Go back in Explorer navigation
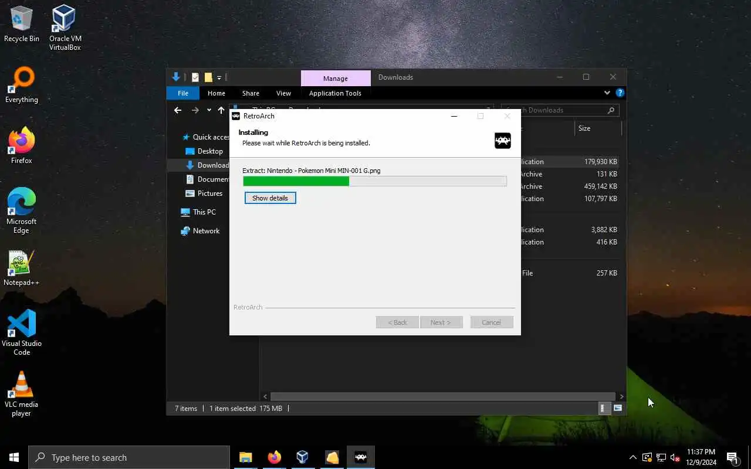 pos(178,110)
